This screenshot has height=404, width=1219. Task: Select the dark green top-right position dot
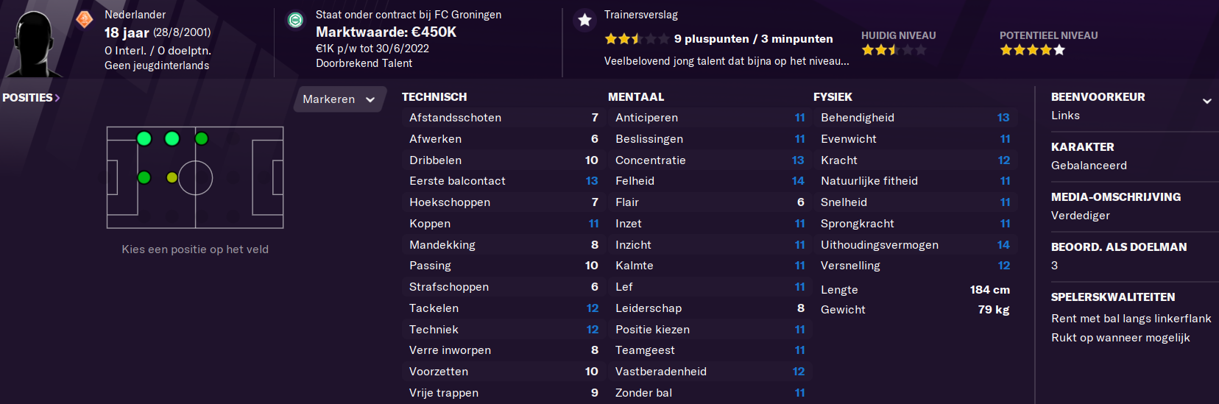click(x=202, y=138)
